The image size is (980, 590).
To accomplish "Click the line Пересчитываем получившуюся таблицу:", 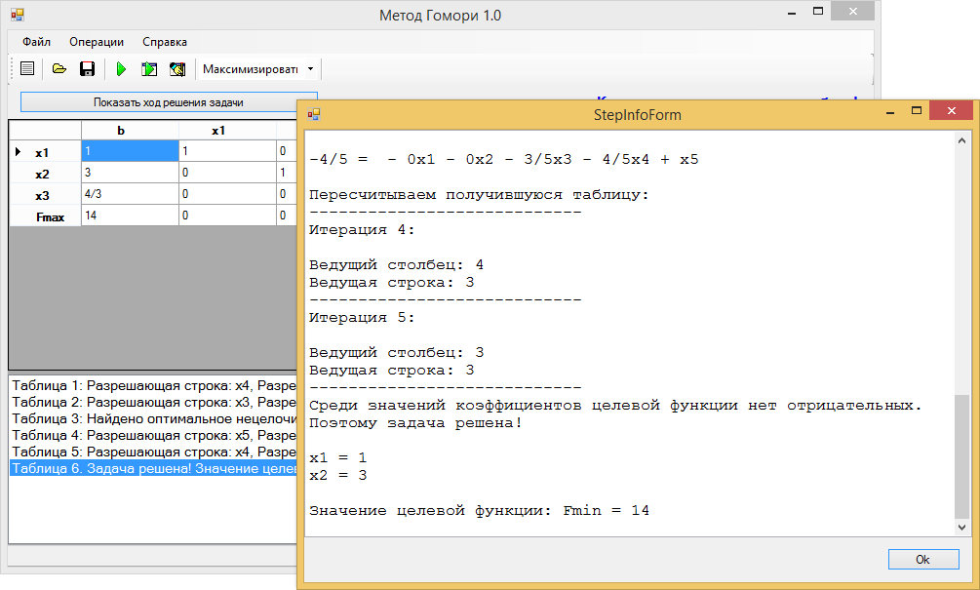I will (480, 195).
